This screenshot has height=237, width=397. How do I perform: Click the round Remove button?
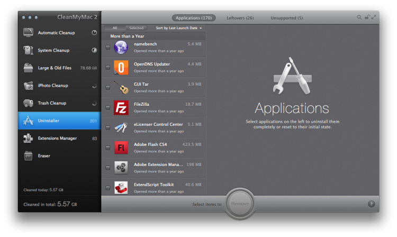coord(240,204)
